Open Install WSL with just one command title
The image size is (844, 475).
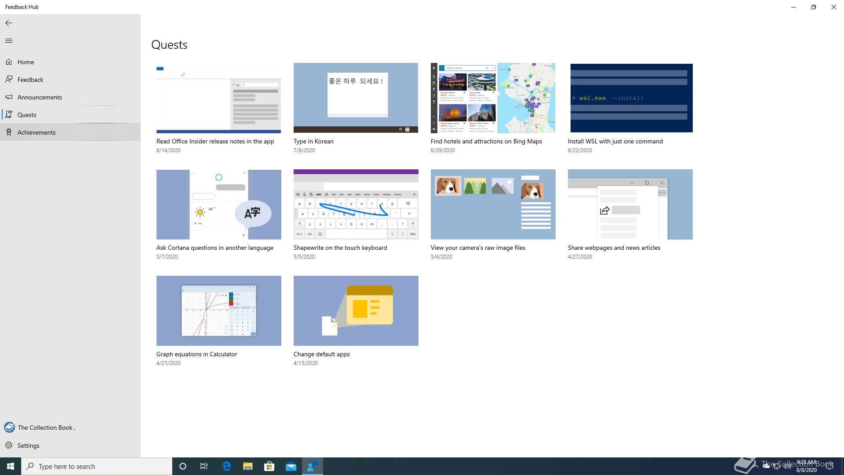point(615,141)
